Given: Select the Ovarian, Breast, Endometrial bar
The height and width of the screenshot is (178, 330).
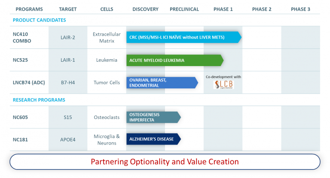Looking at the screenshot, I should [162, 83].
